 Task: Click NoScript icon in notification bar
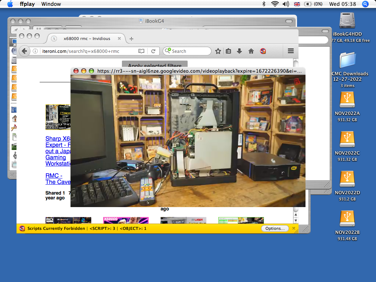point(22,228)
